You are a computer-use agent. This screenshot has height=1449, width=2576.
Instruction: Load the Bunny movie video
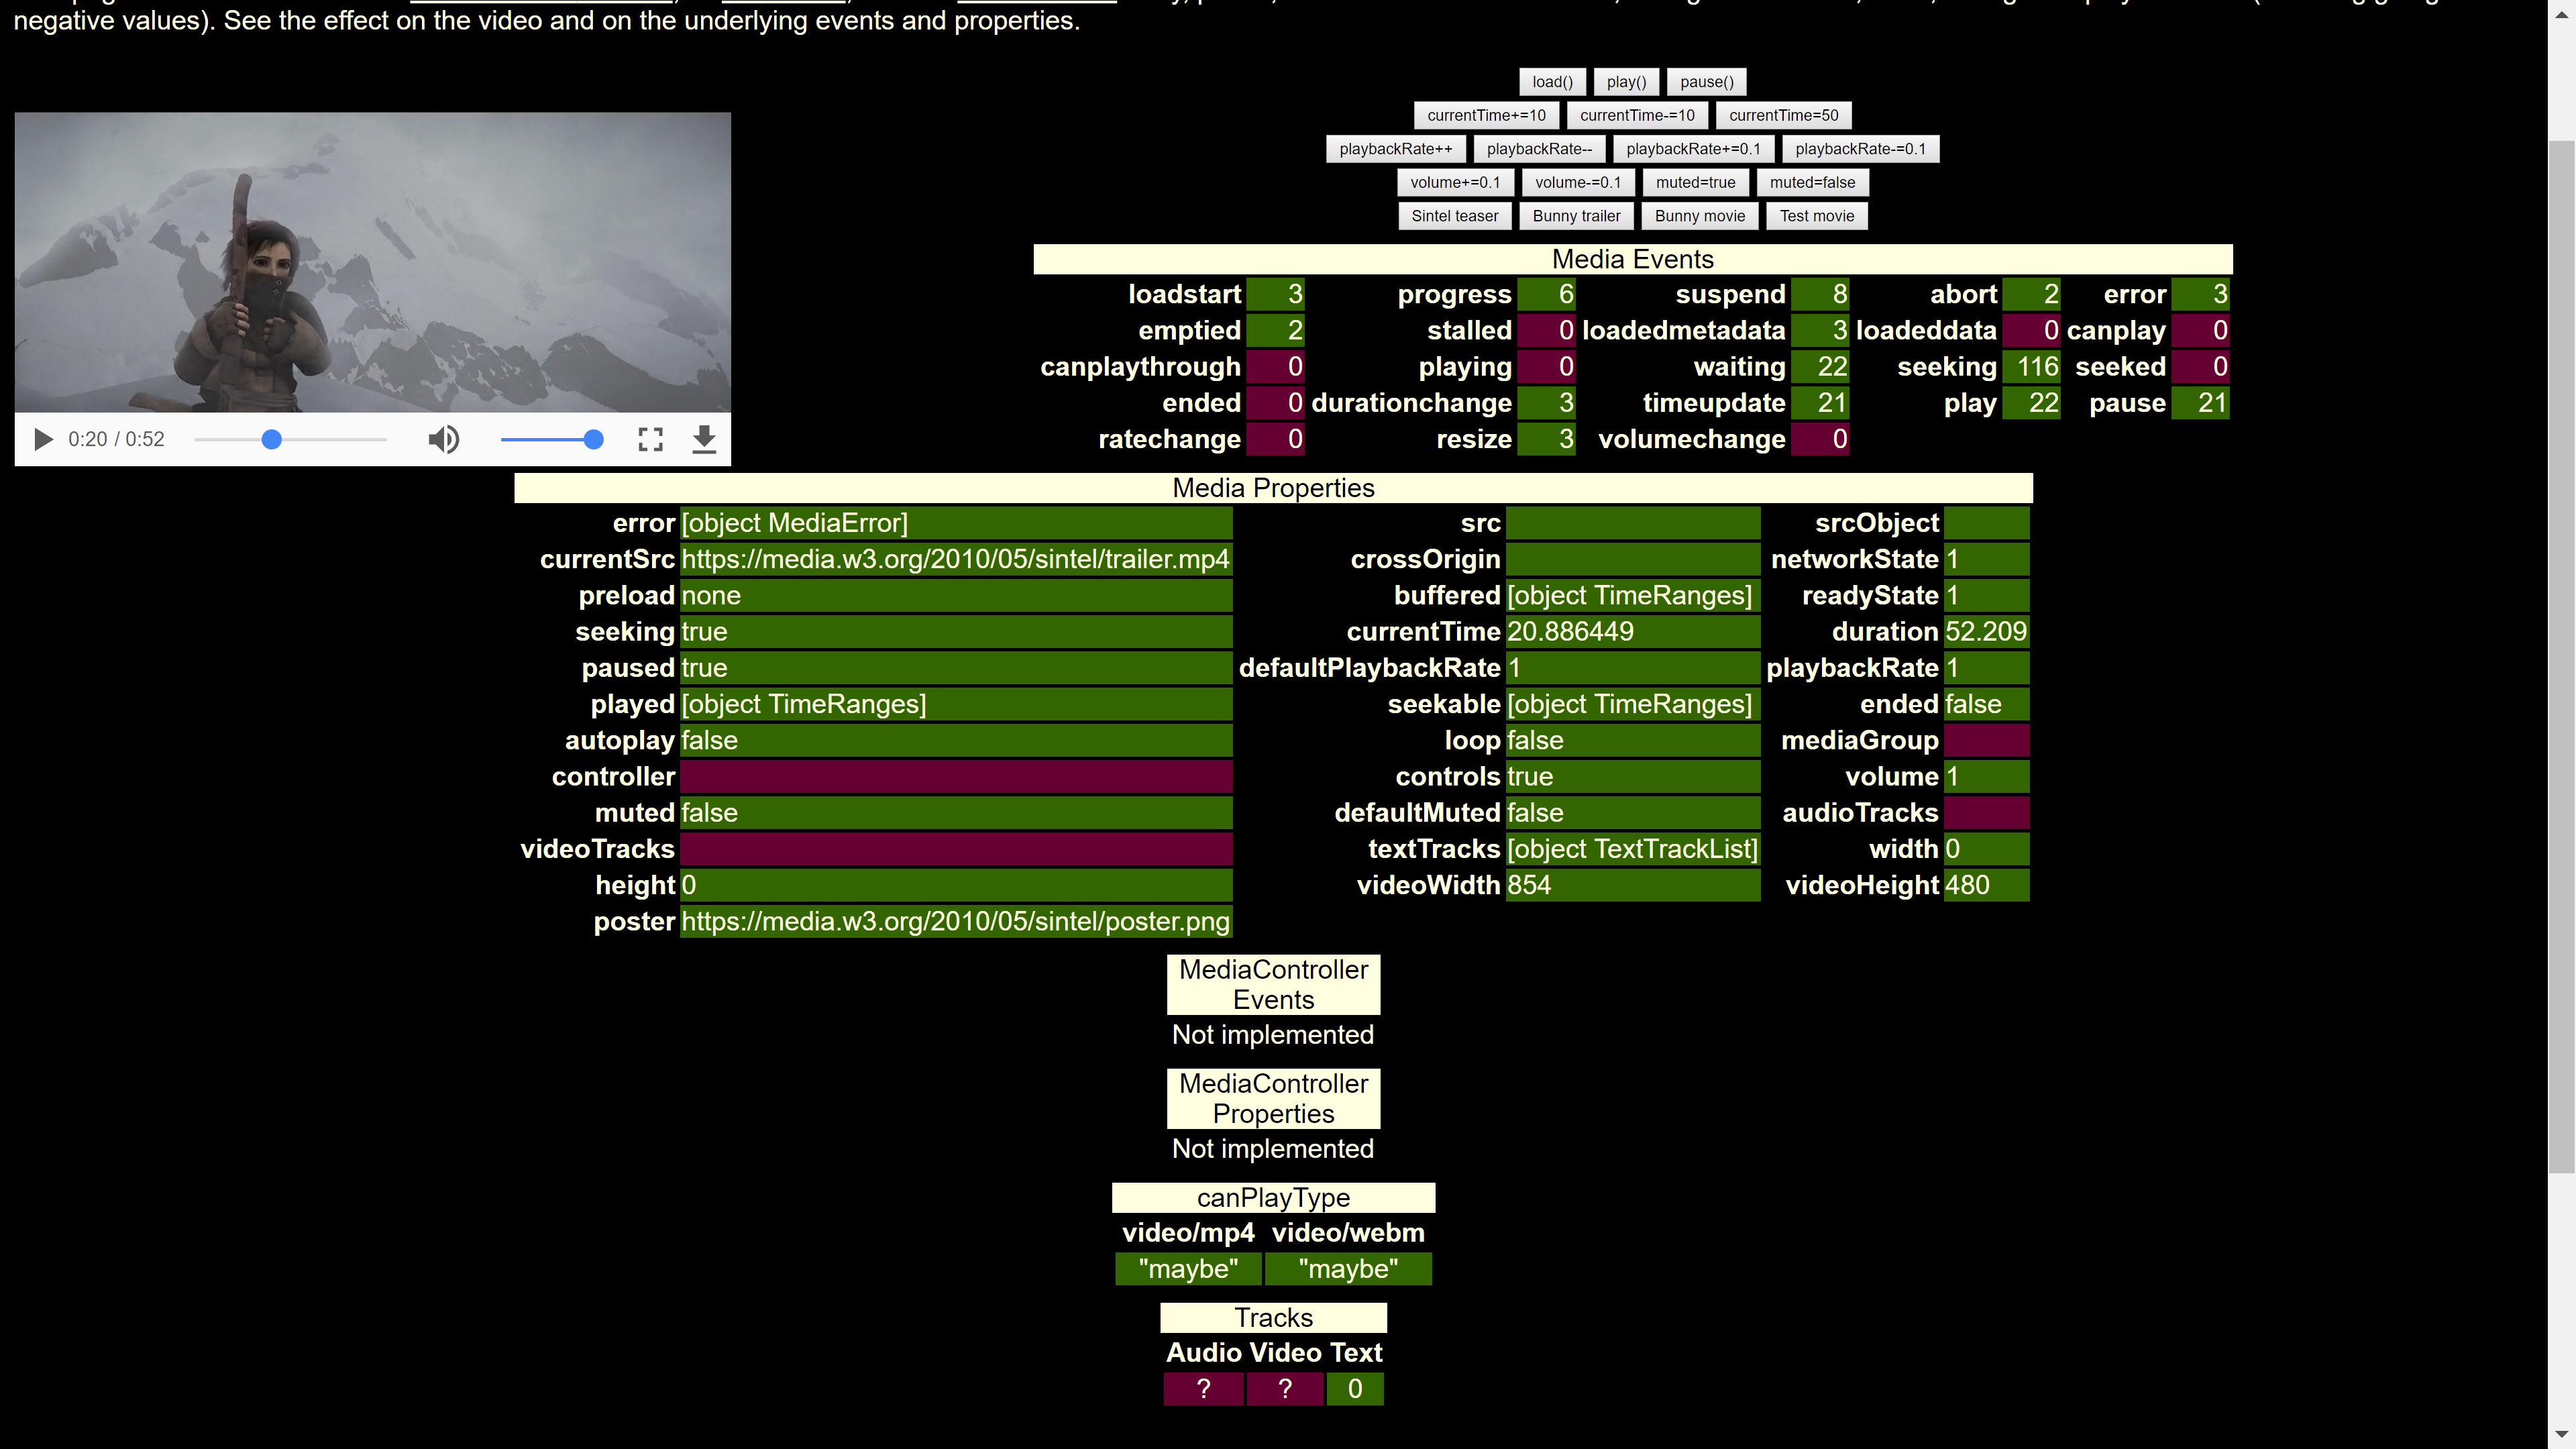click(1699, 216)
